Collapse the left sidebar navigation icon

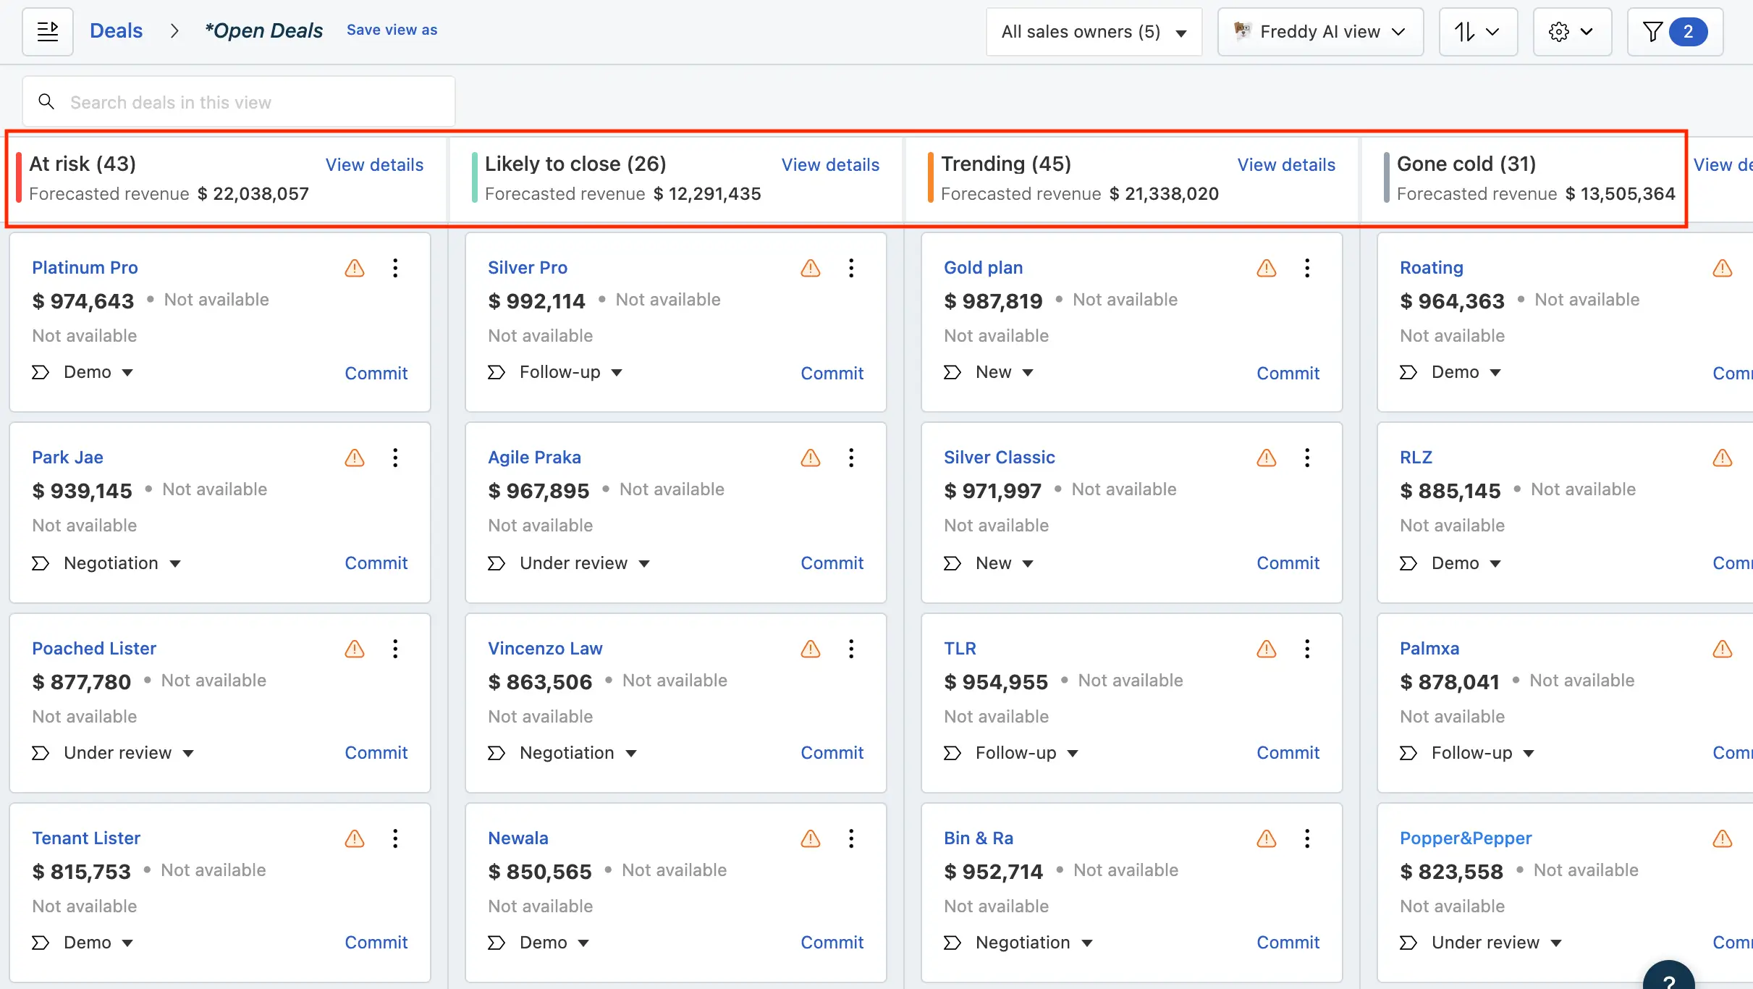click(x=48, y=31)
